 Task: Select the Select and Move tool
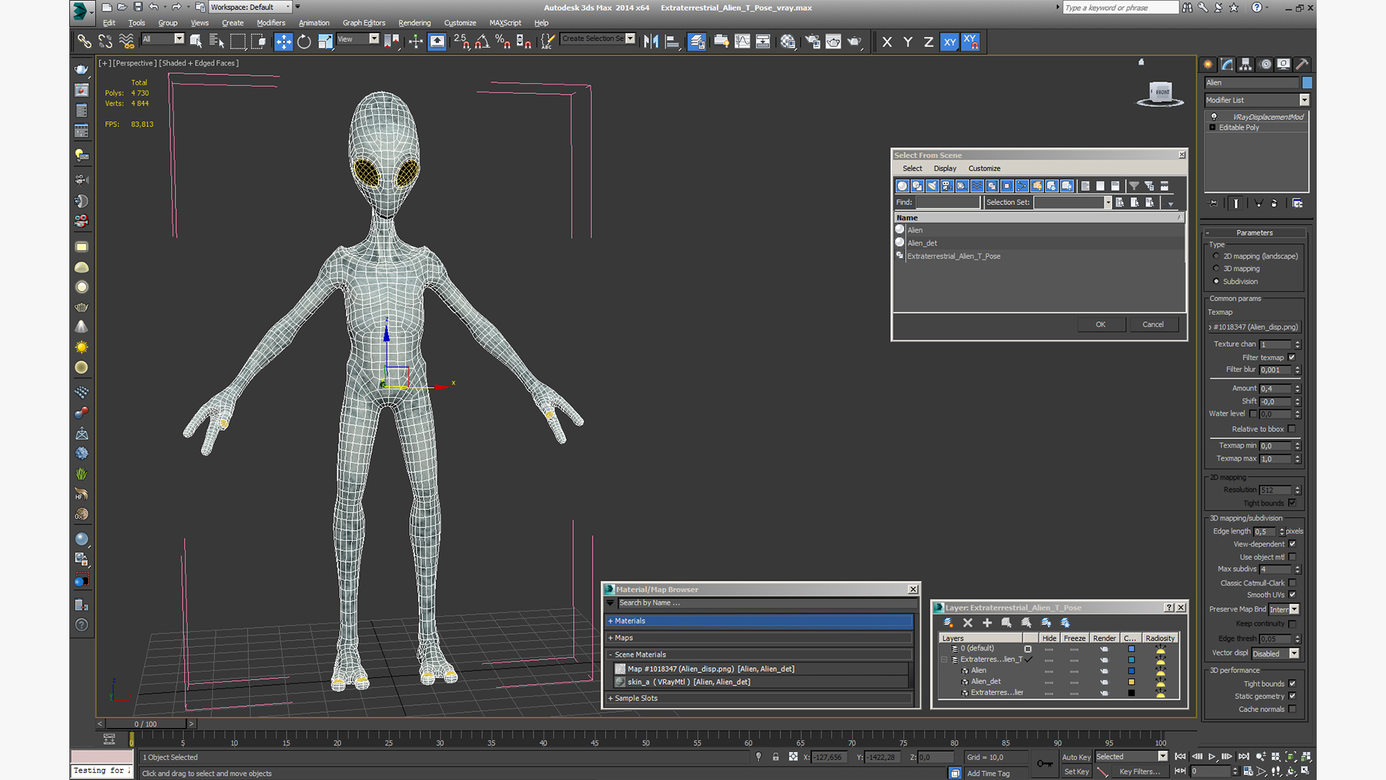coord(284,42)
